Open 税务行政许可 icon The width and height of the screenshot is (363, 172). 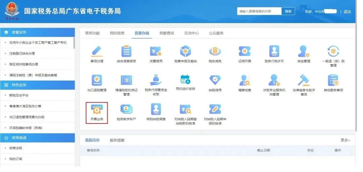(274, 52)
